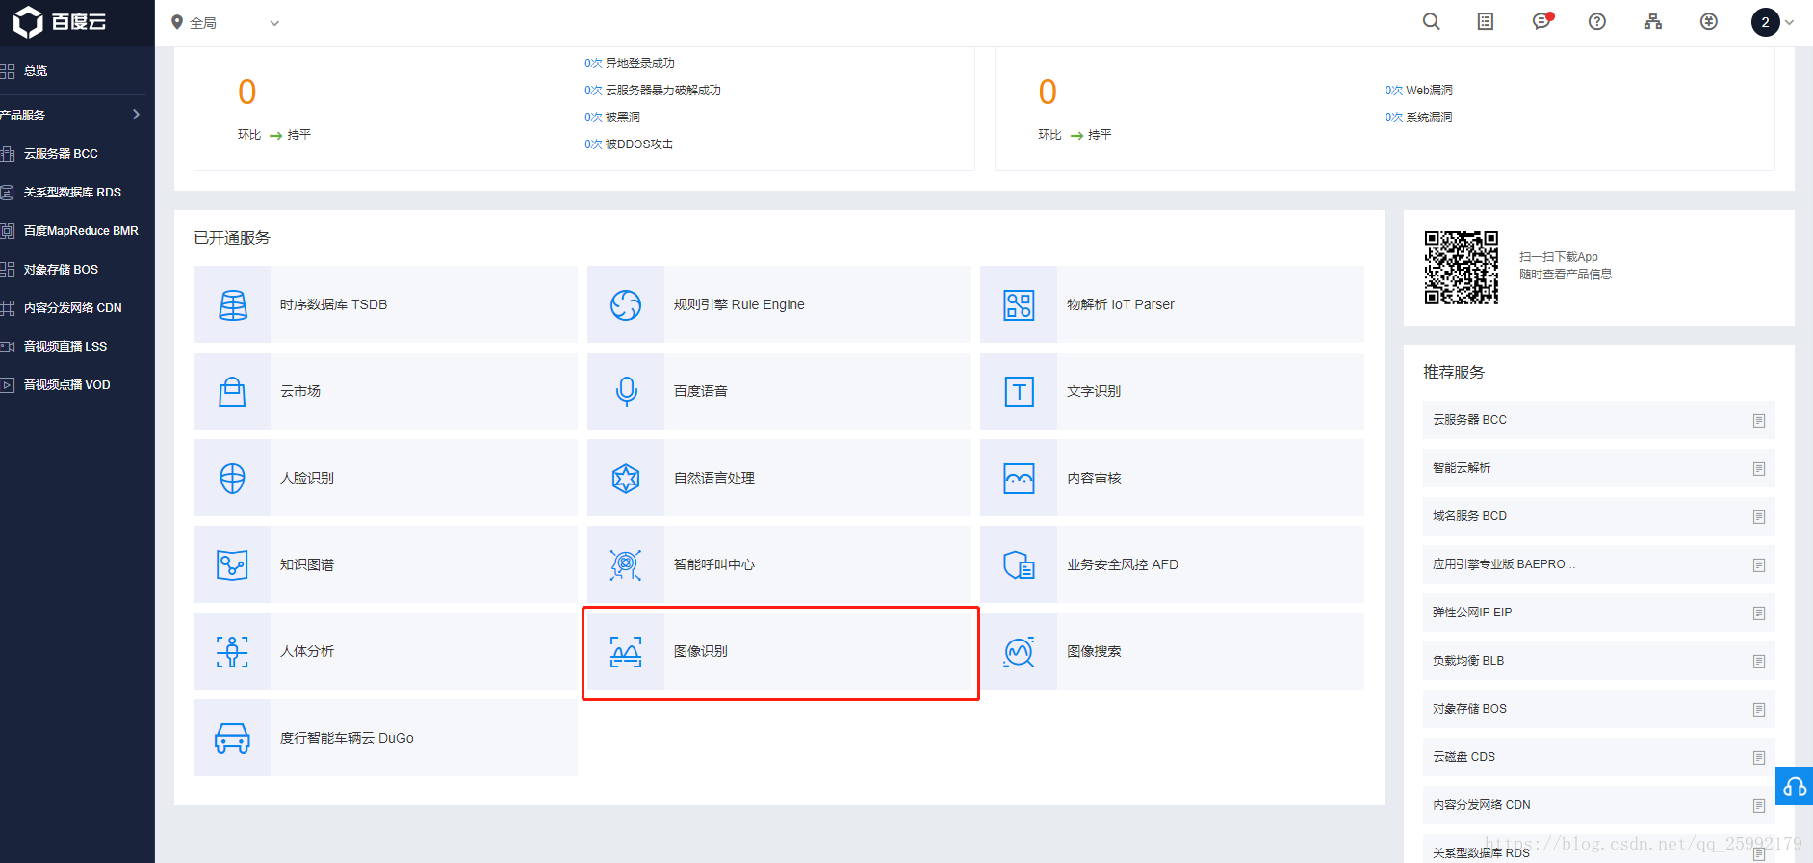Open recommended 弹性公网IP EIP row
This screenshot has height=863, width=1813.
1599,613
